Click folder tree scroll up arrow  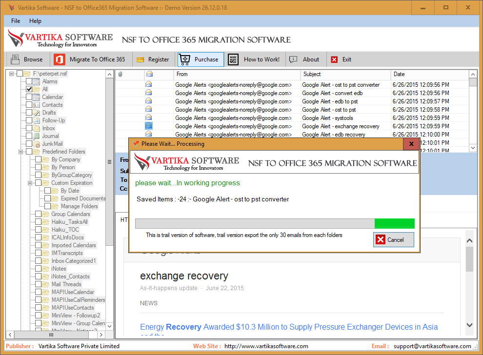click(x=109, y=74)
